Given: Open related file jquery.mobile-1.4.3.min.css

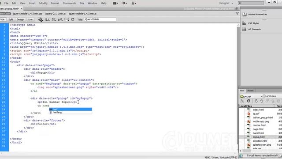Looking at the screenshot, I should [27, 14].
